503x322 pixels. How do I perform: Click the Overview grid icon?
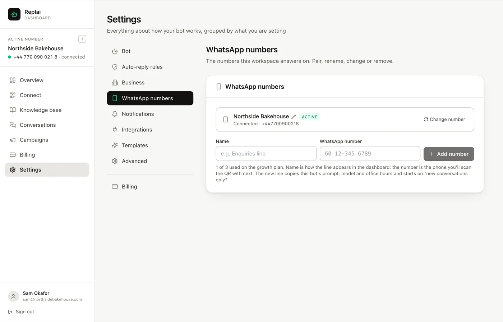(13, 80)
